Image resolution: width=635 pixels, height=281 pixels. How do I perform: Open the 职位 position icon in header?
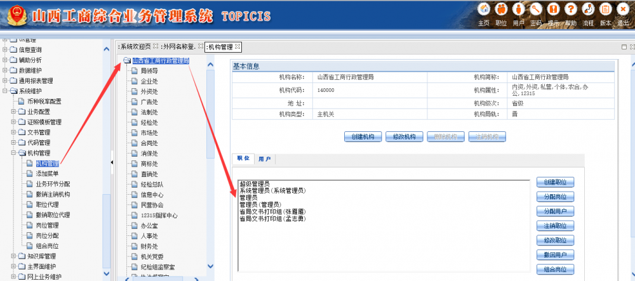point(502,10)
